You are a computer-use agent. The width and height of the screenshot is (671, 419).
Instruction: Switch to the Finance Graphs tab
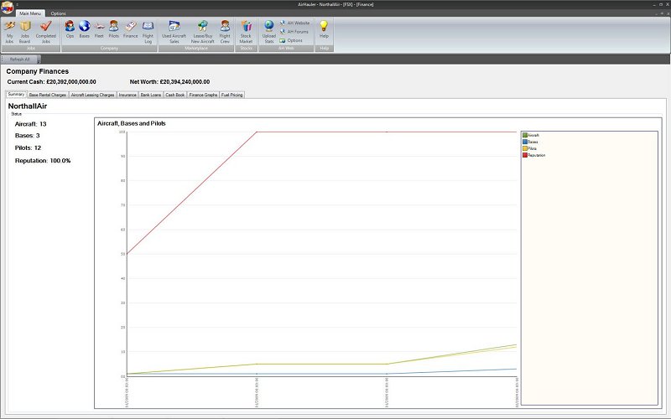203,95
